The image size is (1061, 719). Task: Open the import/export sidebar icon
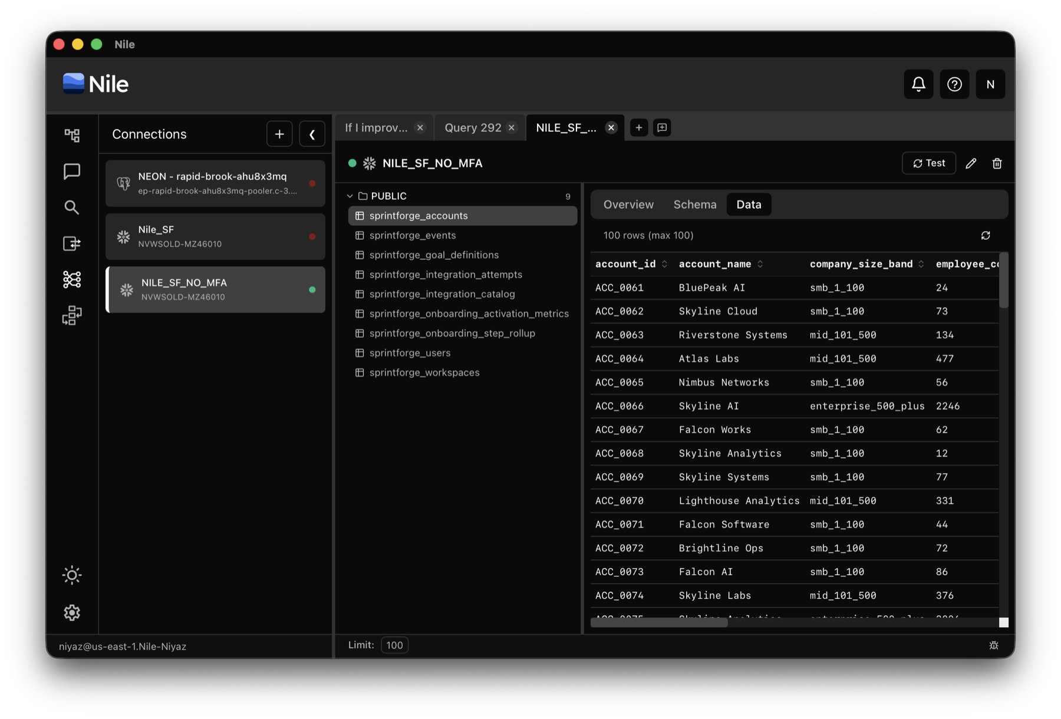[72, 243]
